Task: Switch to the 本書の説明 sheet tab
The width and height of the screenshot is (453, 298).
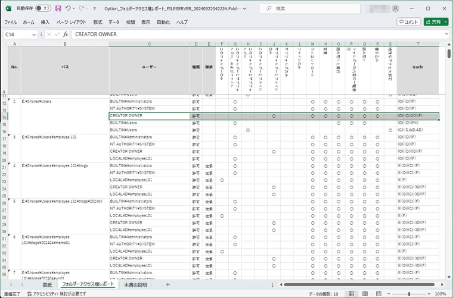Action: pyautogui.click(x=135, y=285)
